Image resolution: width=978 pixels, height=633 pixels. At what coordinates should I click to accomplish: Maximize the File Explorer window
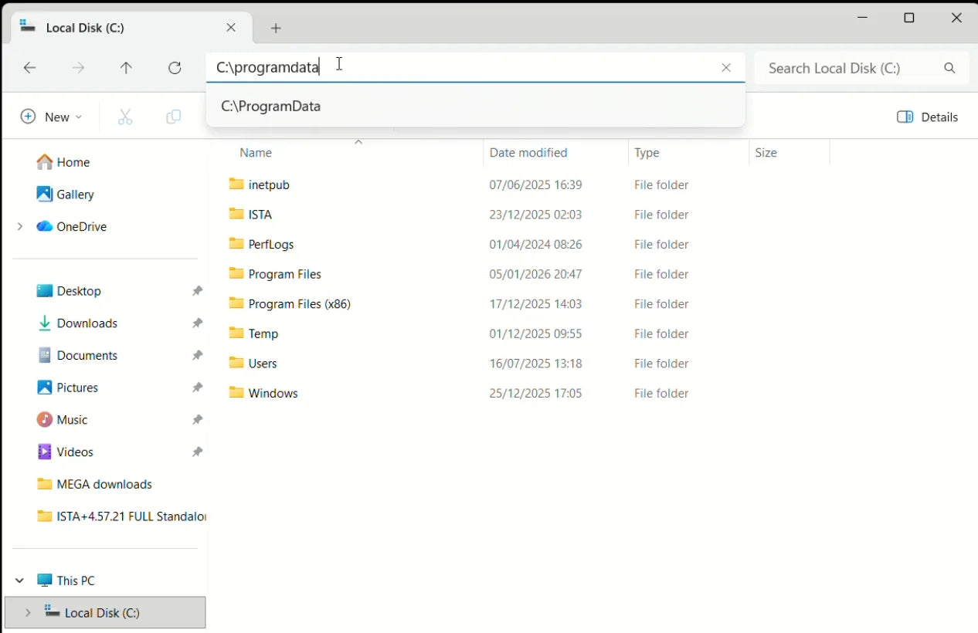pos(909,18)
